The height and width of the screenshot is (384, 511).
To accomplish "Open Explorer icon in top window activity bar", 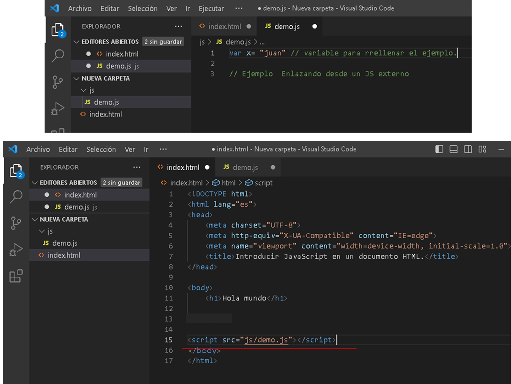I will 58,30.
